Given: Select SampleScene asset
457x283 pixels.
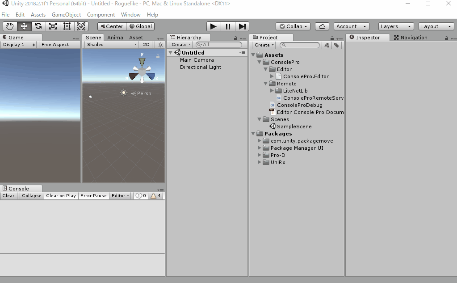Looking at the screenshot, I should coord(294,127).
